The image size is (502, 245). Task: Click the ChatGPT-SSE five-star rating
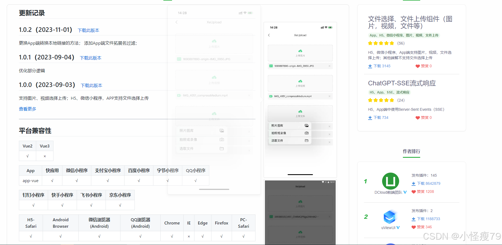point(381,100)
